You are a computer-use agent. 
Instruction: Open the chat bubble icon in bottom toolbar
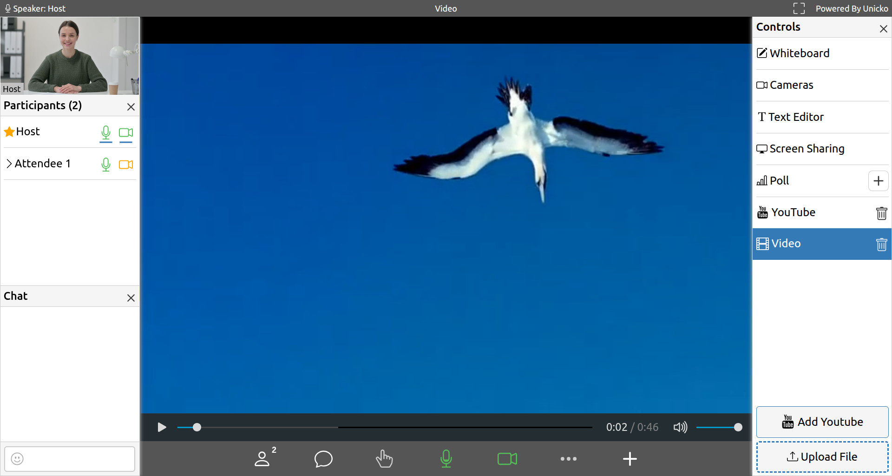point(323,459)
